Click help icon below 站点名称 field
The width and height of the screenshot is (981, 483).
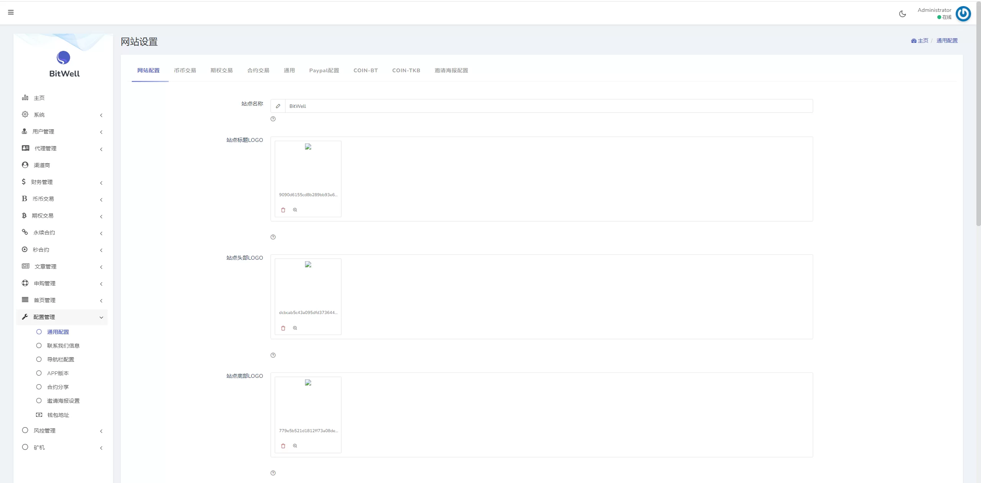pyautogui.click(x=273, y=119)
